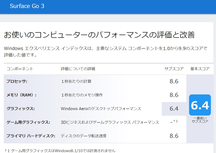216x153 pixels.
Task: Click the ディスクのデータ転送速度 detail cell
Action: (x=84, y=136)
